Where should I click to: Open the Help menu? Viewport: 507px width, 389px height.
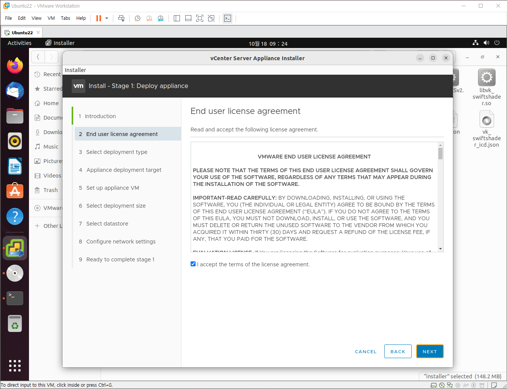pyautogui.click(x=81, y=18)
